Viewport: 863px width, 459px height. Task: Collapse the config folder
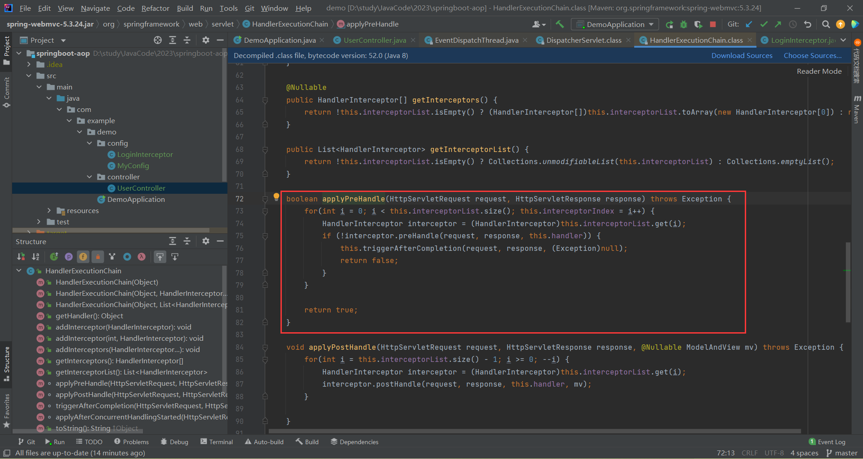tap(89, 143)
